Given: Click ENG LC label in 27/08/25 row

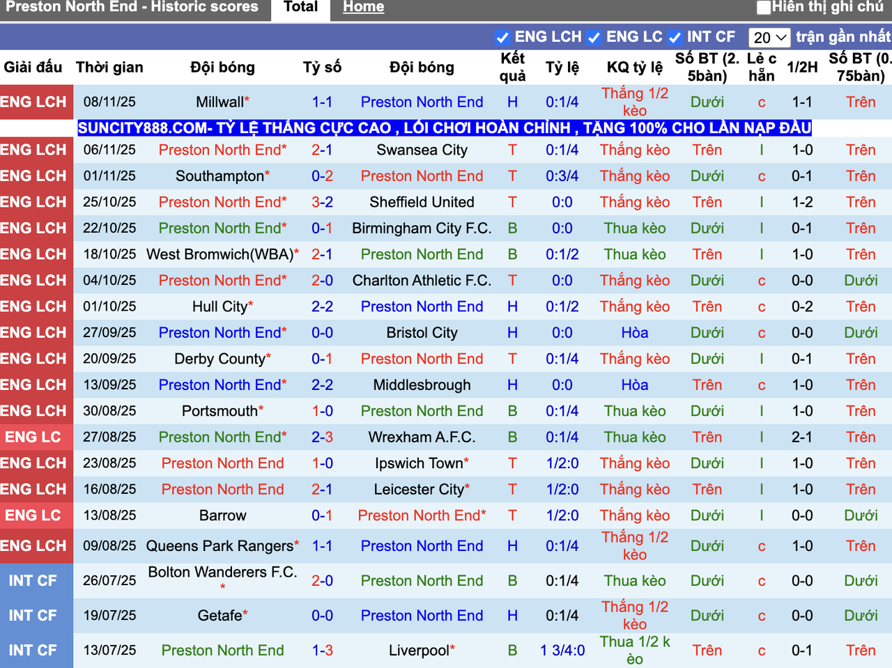Looking at the screenshot, I should coord(33,437).
